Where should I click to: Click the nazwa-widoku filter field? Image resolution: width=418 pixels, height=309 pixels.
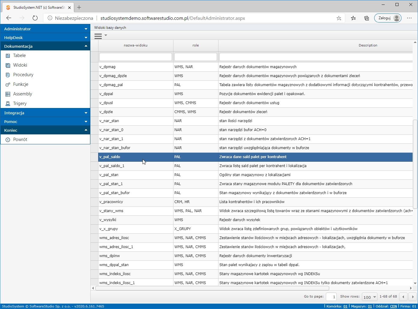pos(136,57)
